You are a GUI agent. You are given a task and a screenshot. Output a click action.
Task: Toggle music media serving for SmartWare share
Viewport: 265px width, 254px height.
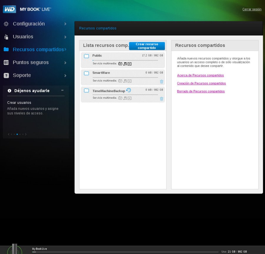(x=125, y=81)
